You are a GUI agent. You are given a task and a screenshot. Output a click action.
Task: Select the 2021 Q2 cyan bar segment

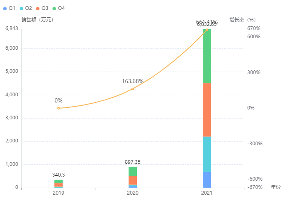coord(207,154)
